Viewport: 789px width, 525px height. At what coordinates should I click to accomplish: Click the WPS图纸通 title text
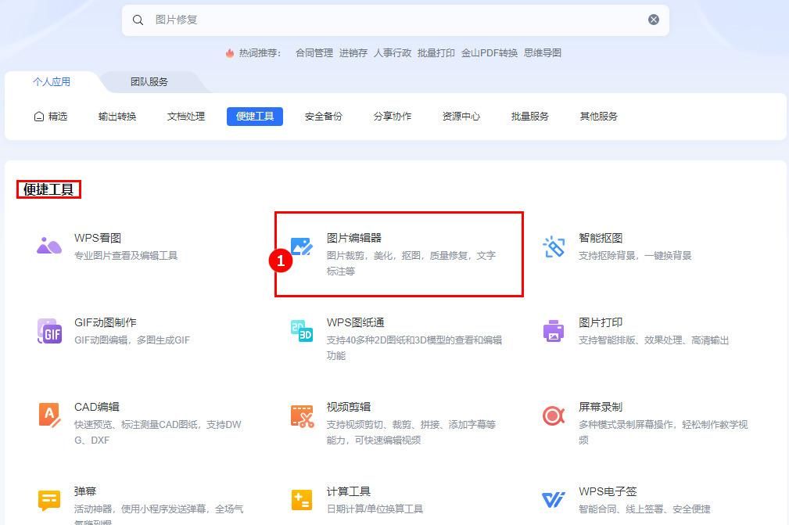355,322
